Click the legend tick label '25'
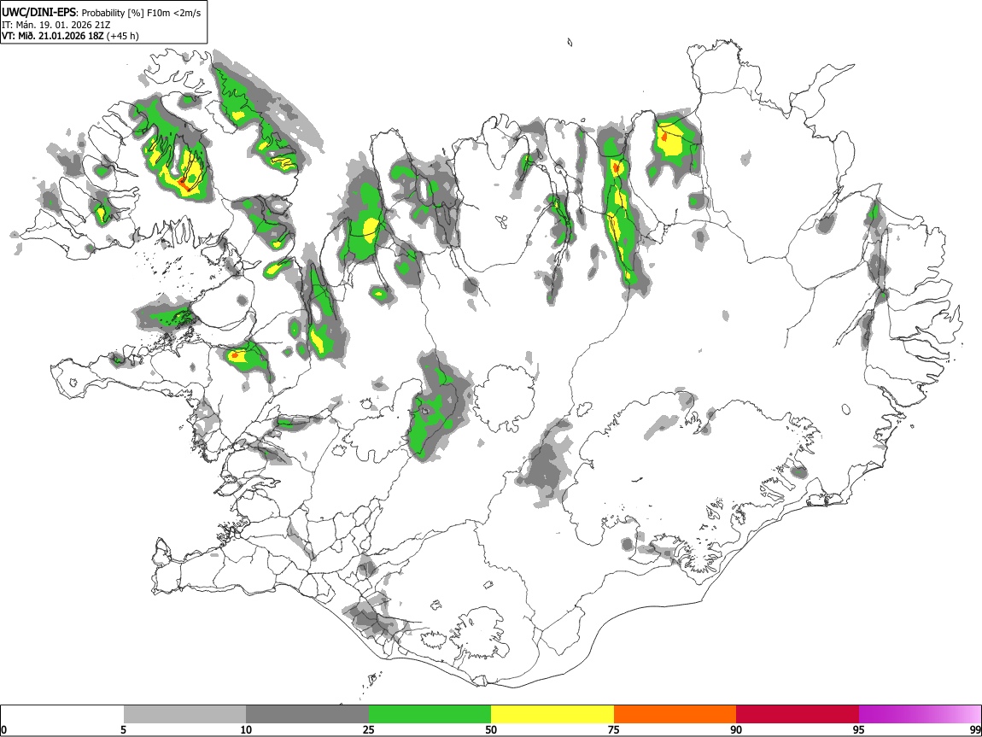This screenshot has width=982, height=737. point(369,729)
